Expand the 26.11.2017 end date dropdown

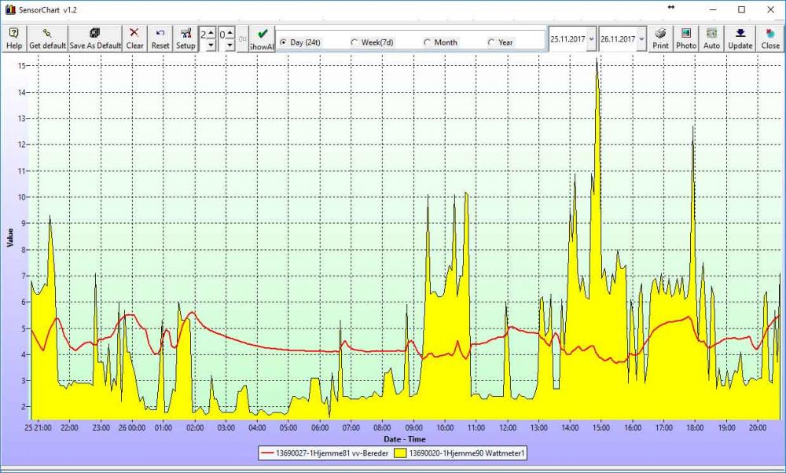642,38
